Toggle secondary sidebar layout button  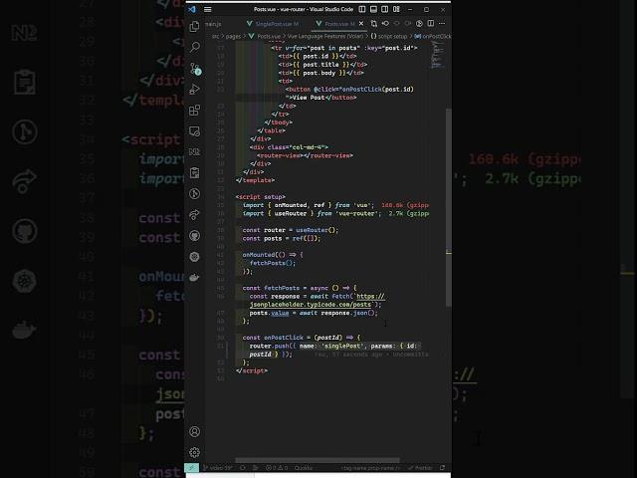point(385,9)
